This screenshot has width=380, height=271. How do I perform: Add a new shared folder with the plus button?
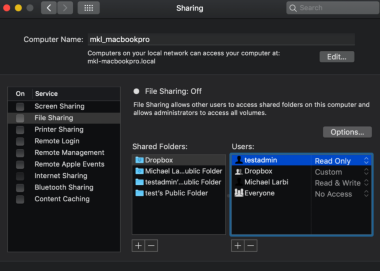[138, 245]
